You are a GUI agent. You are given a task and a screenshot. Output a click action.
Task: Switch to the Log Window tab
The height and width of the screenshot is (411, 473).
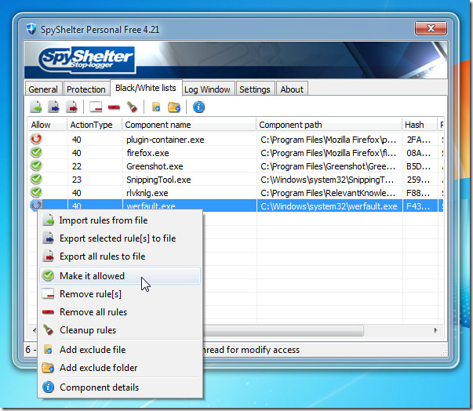coord(207,89)
